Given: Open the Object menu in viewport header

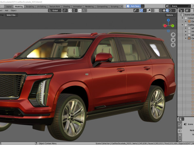Looking at the screenshot, I should click(13, 10).
